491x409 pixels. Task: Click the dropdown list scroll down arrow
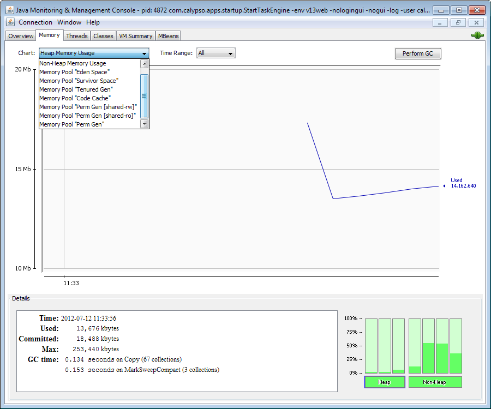pyautogui.click(x=145, y=124)
